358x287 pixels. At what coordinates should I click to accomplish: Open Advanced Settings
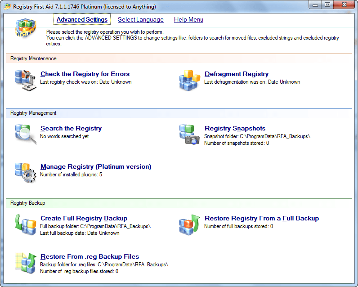pos(82,20)
